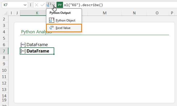Screen dimensions: 177x106
Task: Select row 12 header
Action: pyautogui.click(x=4, y=83)
